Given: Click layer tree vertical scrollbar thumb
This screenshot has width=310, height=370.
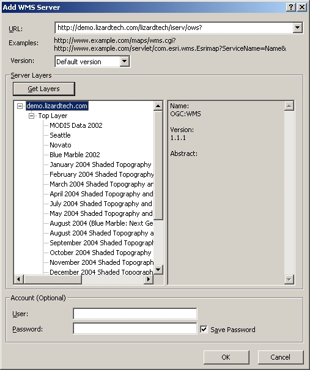Looking at the screenshot, I should tap(158, 165).
